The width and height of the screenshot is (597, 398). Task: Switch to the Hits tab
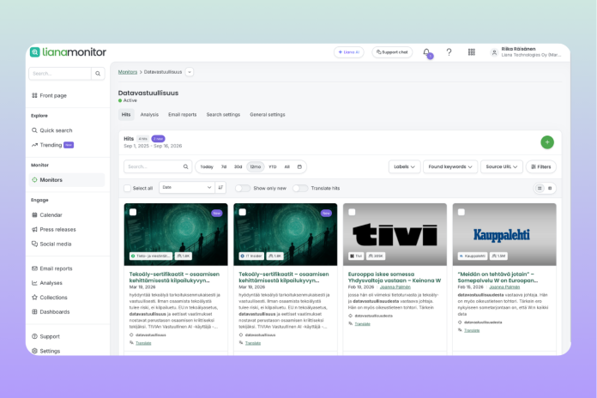click(126, 115)
